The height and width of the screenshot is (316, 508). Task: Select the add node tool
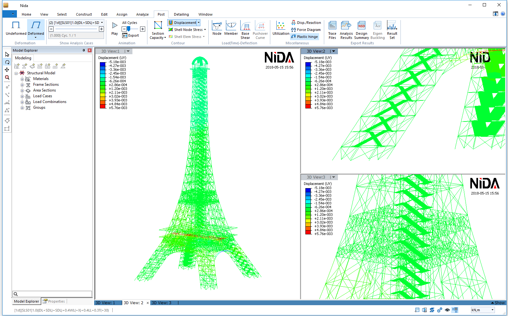click(x=7, y=87)
